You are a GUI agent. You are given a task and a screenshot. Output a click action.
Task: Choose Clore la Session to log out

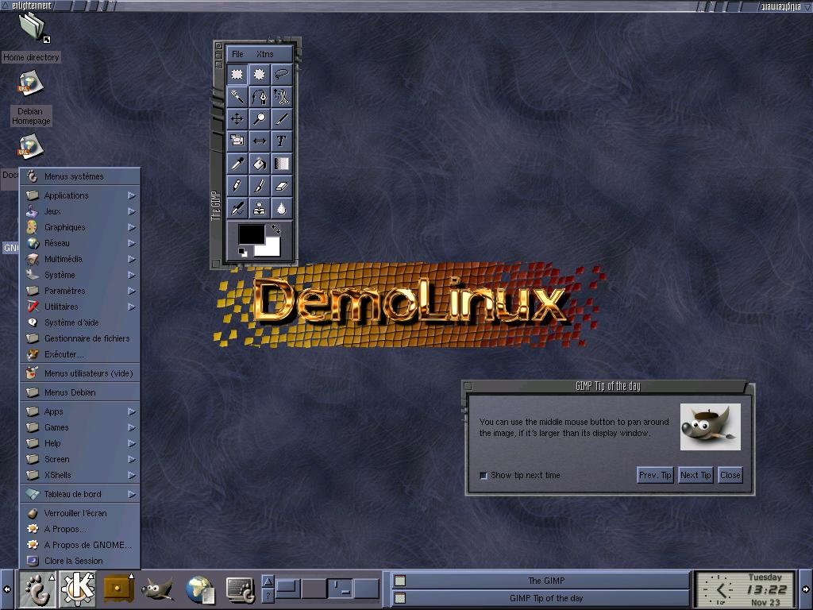[80, 561]
